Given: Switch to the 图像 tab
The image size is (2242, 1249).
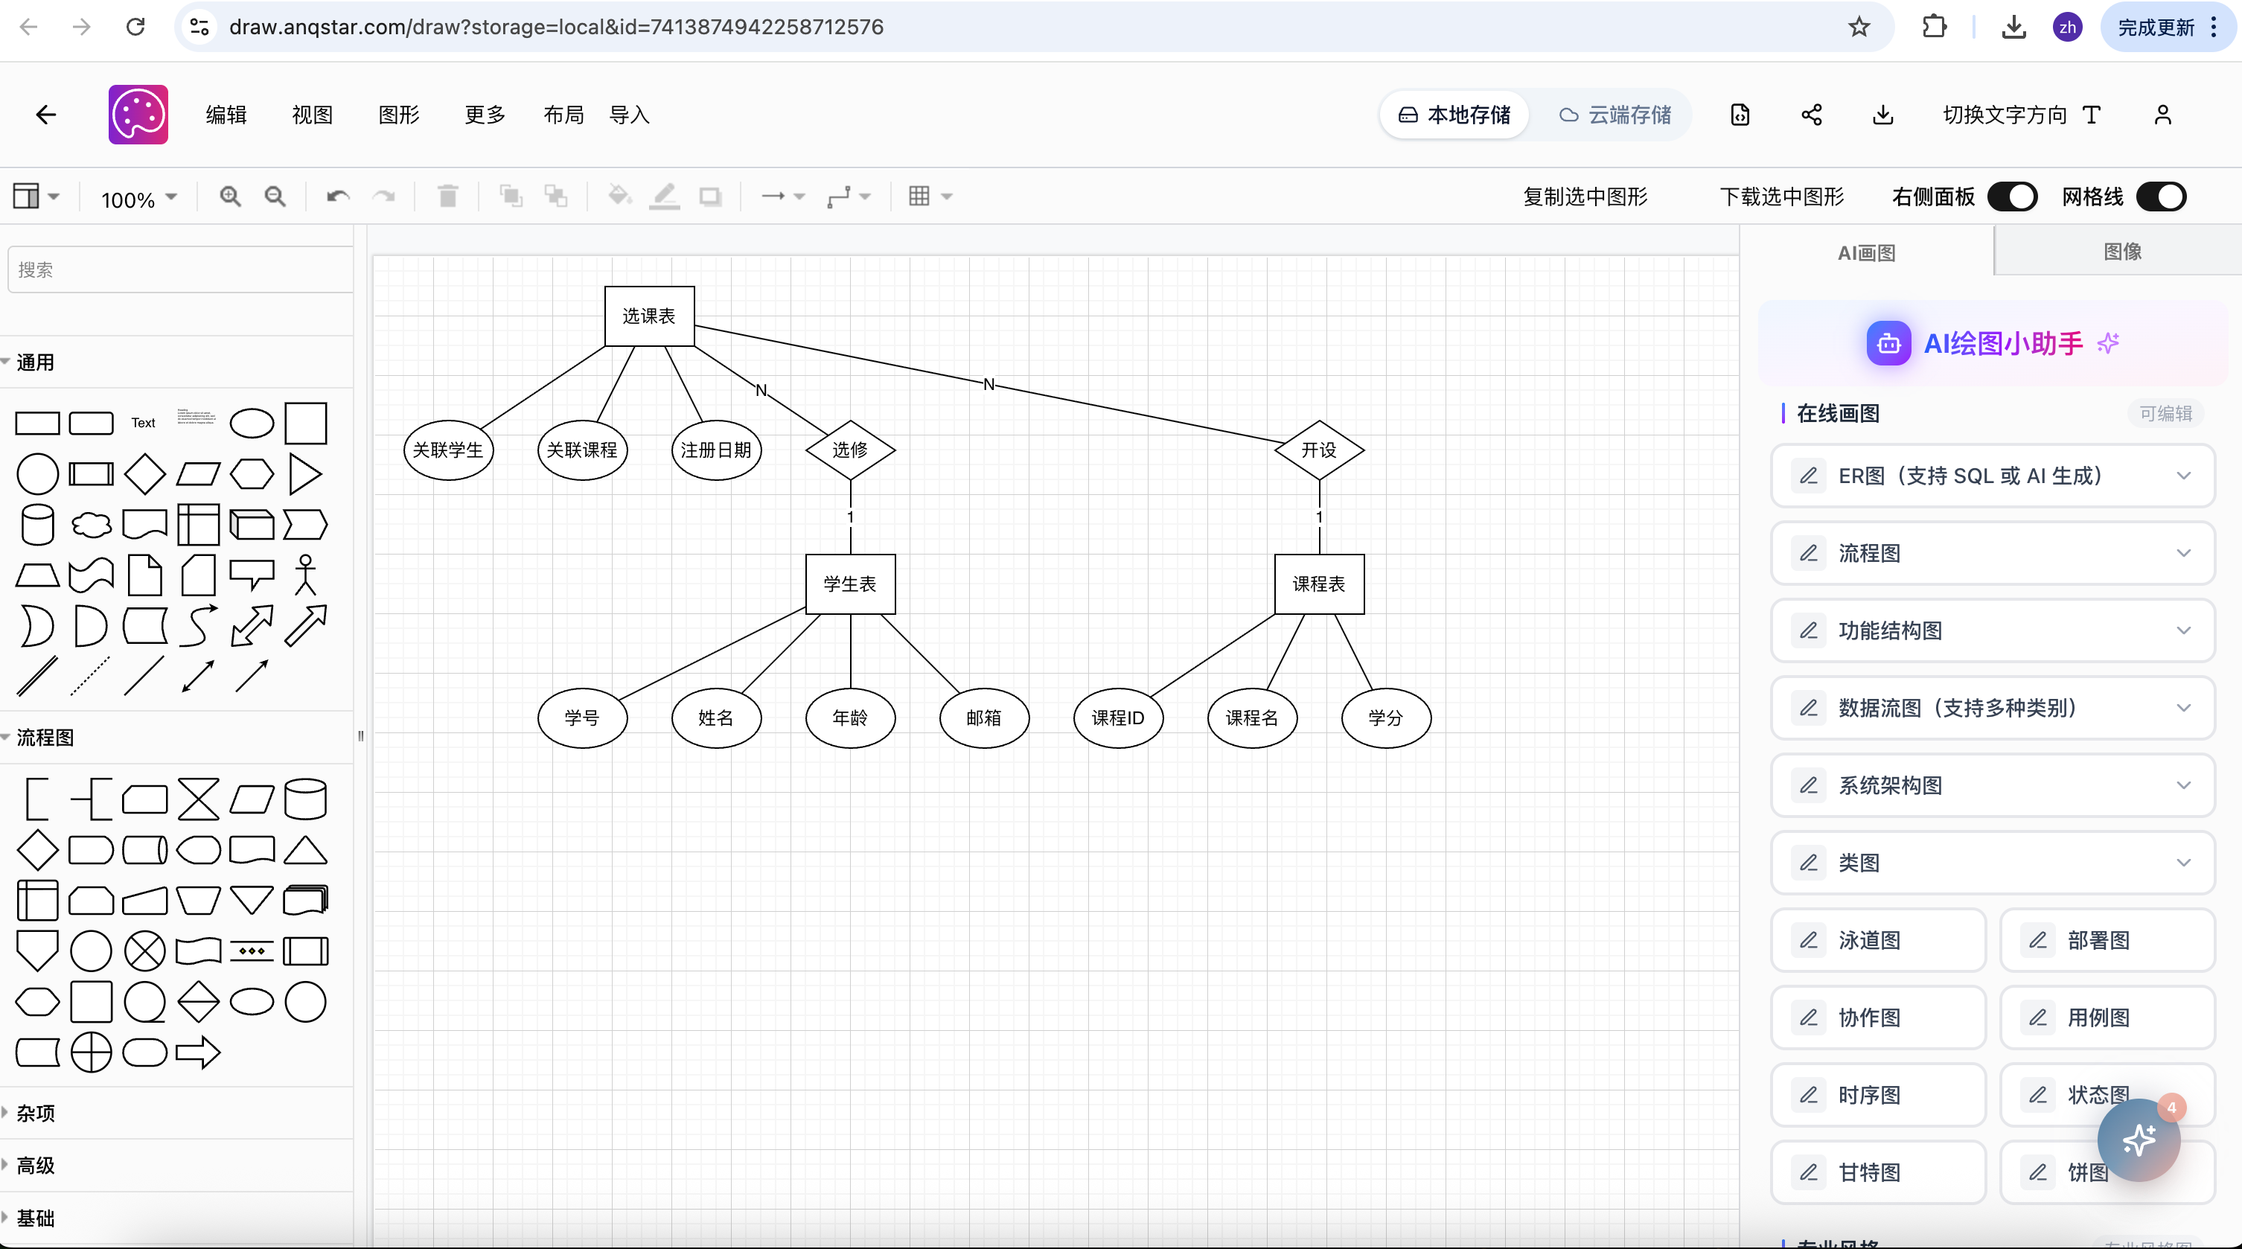Looking at the screenshot, I should point(2124,252).
